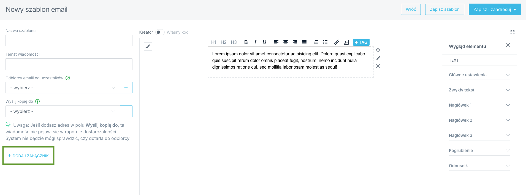Click the italic formatting icon
This screenshot has height=195, width=526.
pyautogui.click(x=255, y=42)
